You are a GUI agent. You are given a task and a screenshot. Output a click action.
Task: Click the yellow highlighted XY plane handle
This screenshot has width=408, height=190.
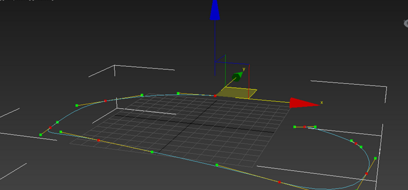pos(236,92)
